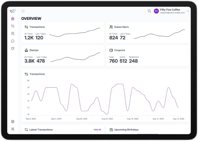Image resolution: width=198 pixels, height=141 pixels.
Task: Open the Home icon in sidebar
Action: tap(13, 19)
